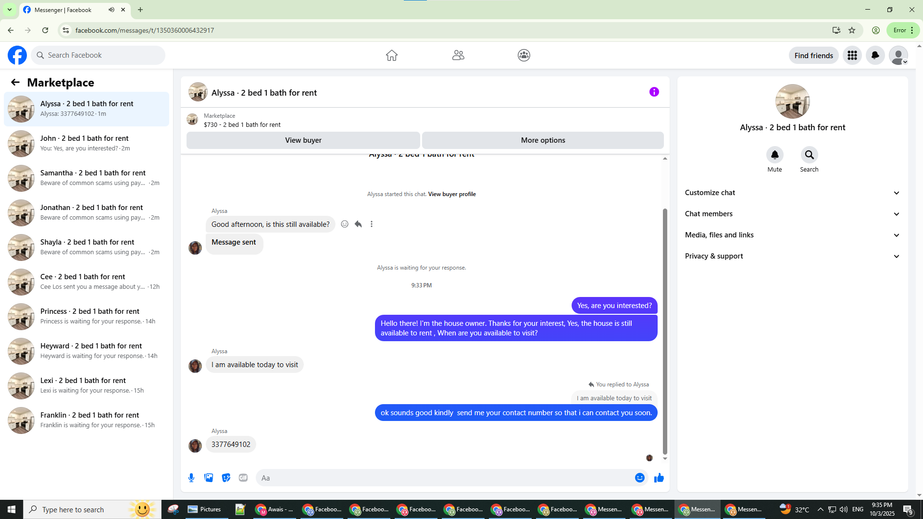Bookmark this page with the star icon
The height and width of the screenshot is (519, 923).
tap(852, 30)
